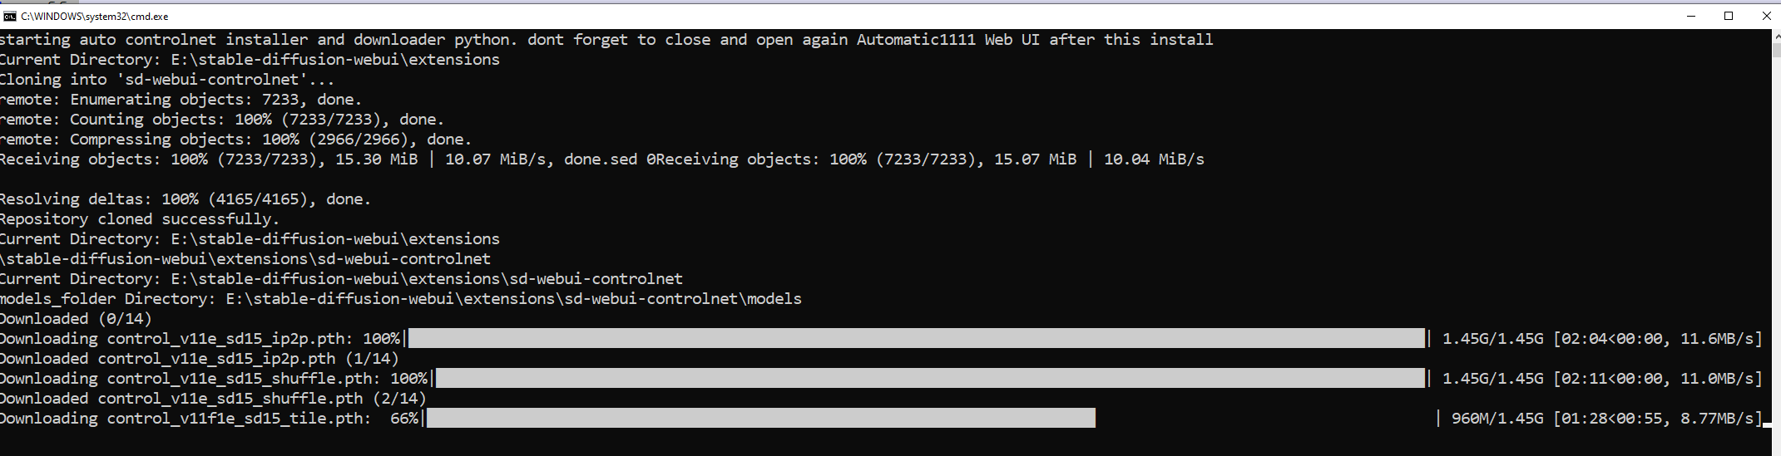Maximize the command prompt window
Image resolution: width=1781 pixels, height=456 pixels.
click(x=1729, y=16)
